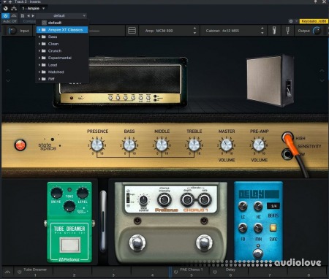Screen dimensions: 329x279
Task: Click the red amp power light
Action: pyautogui.click(x=20, y=145)
